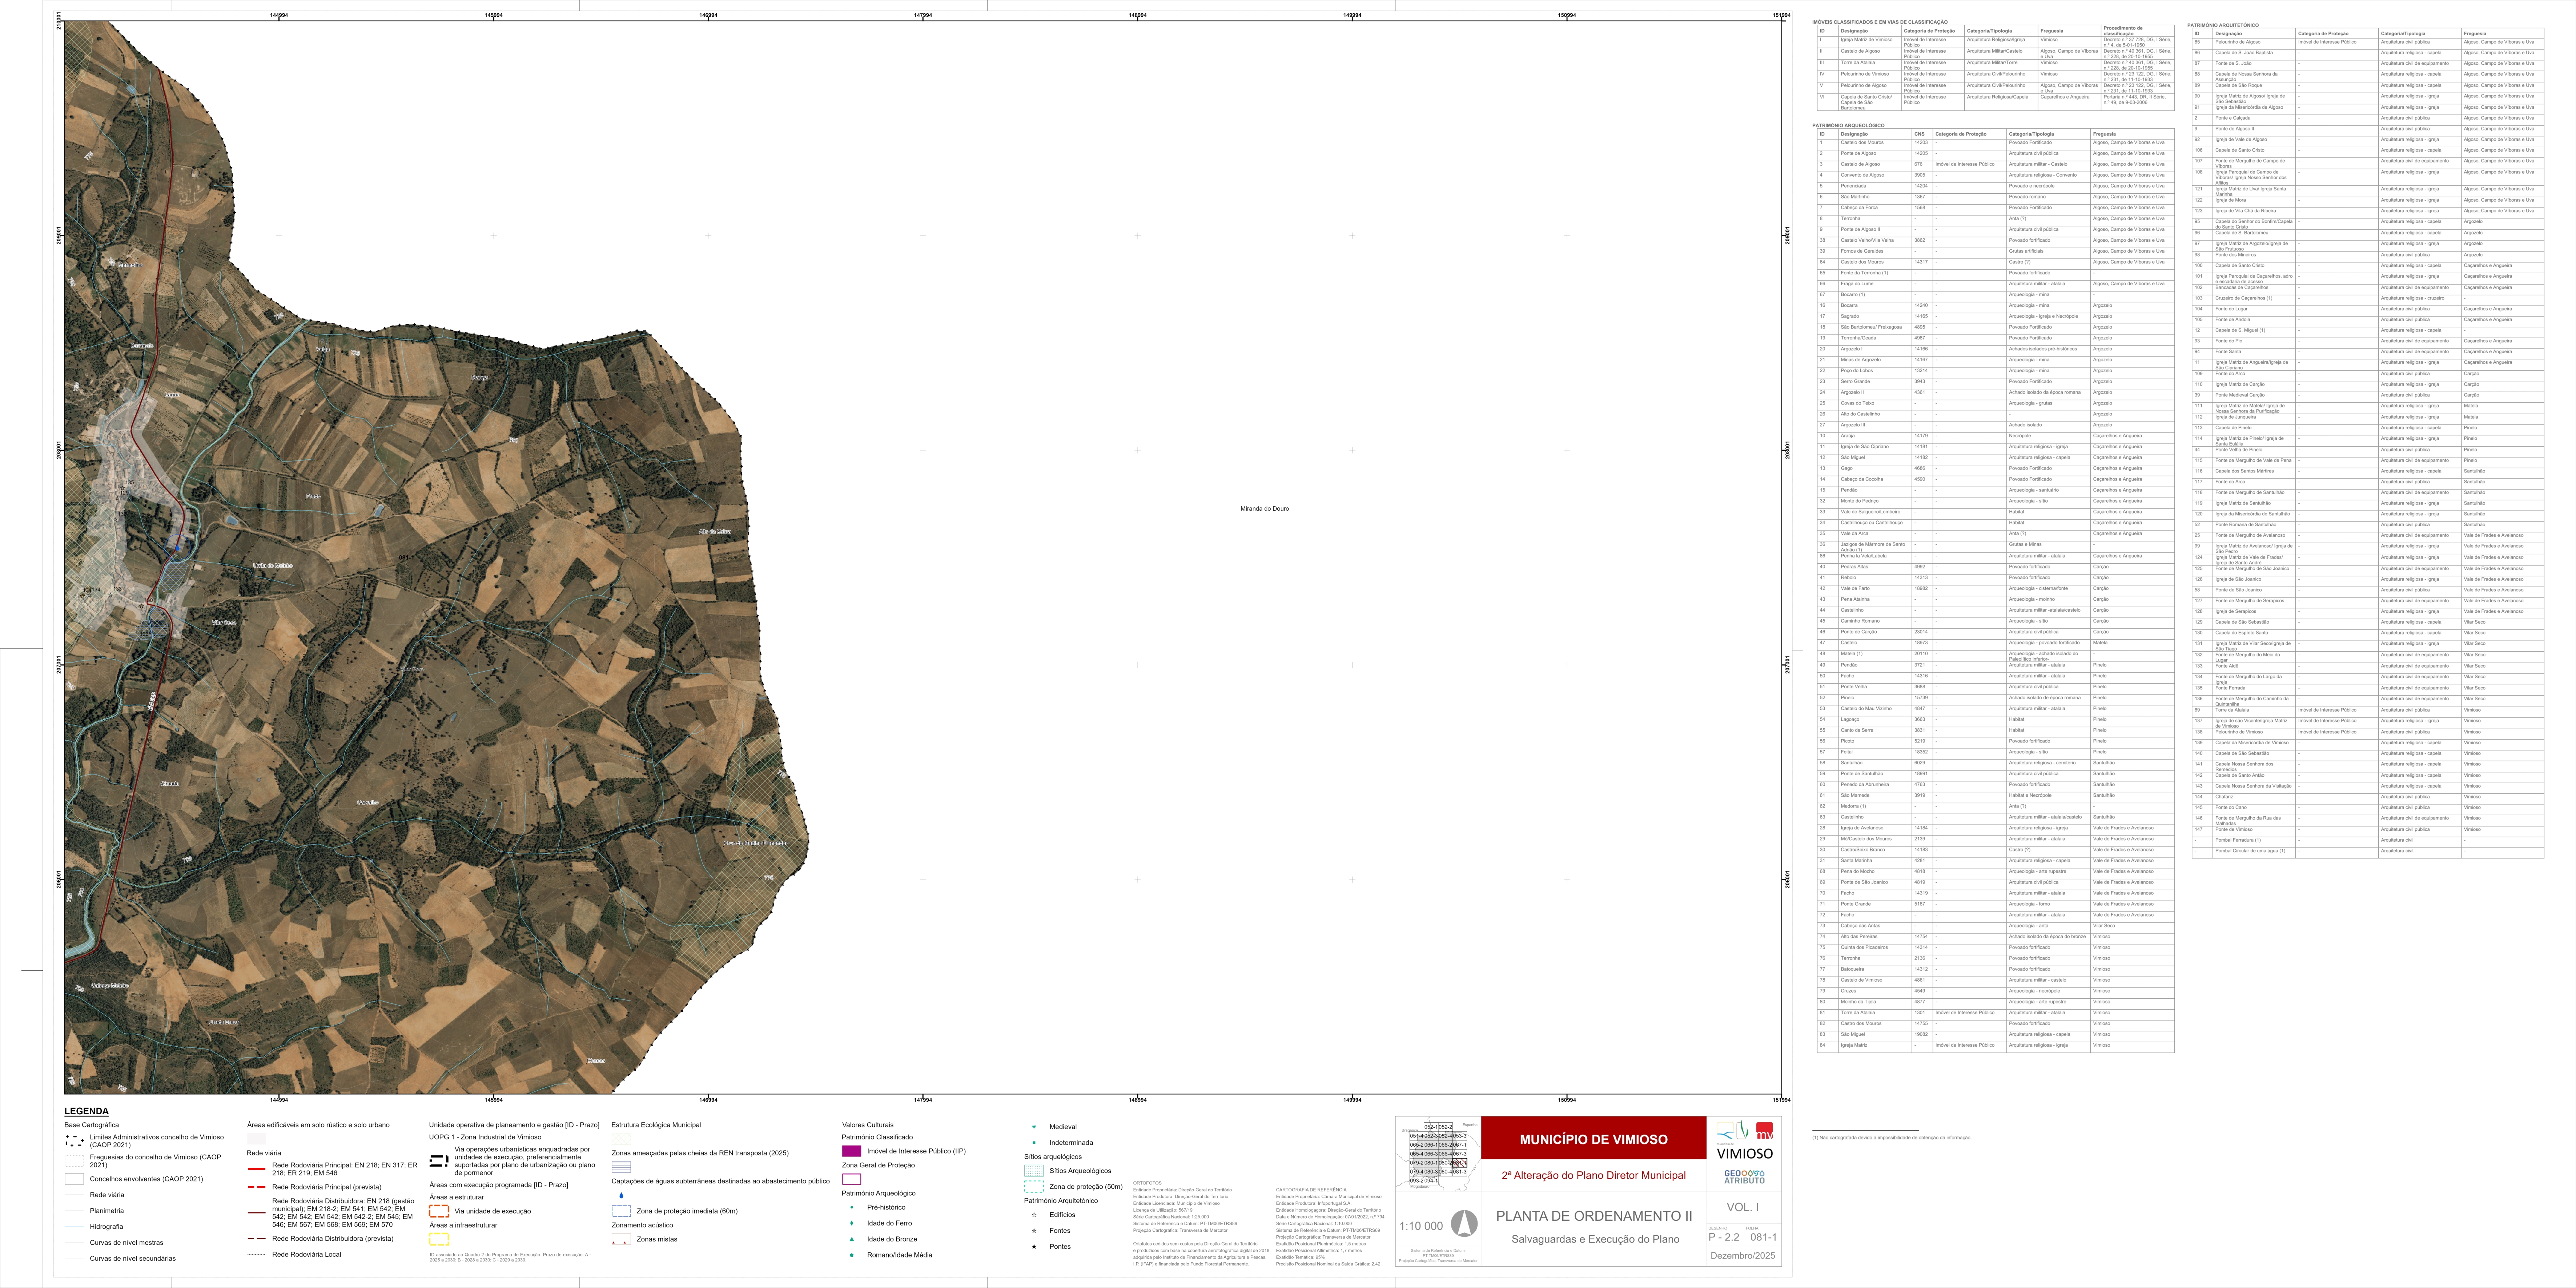Click the yellow dashed Áreas a infraestruturar box
The image size is (2576, 1288).
coord(439,1239)
